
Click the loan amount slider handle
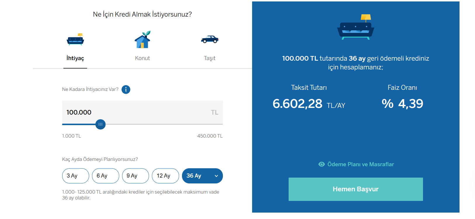(100, 124)
